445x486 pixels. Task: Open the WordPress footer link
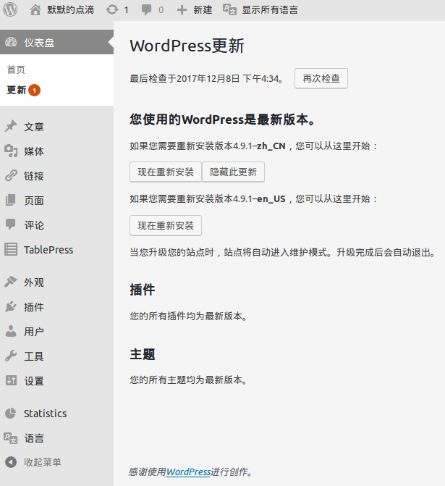pyautogui.click(x=188, y=472)
